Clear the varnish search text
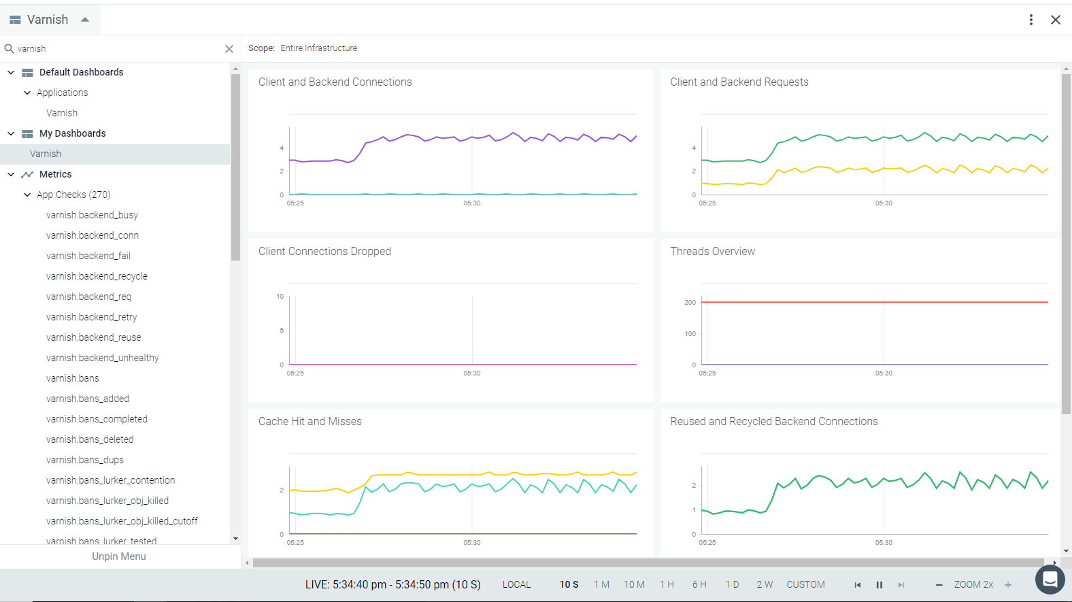 (x=229, y=49)
